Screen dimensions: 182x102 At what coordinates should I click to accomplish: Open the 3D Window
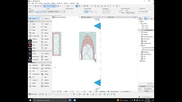pyautogui.click(x=33, y=94)
